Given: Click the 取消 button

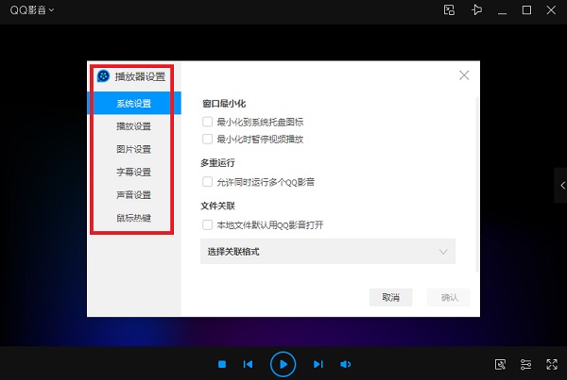Looking at the screenshot, I should [x=390, y=297].
